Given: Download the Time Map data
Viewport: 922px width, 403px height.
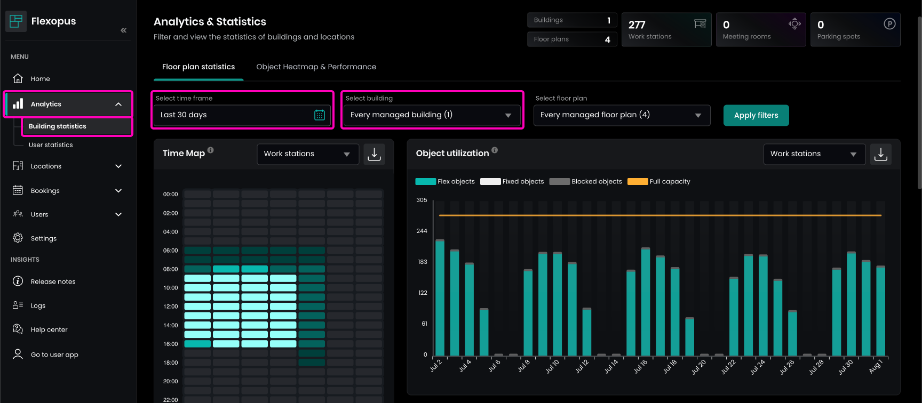Looking at the screenshot, I should (x=374, y=154).
